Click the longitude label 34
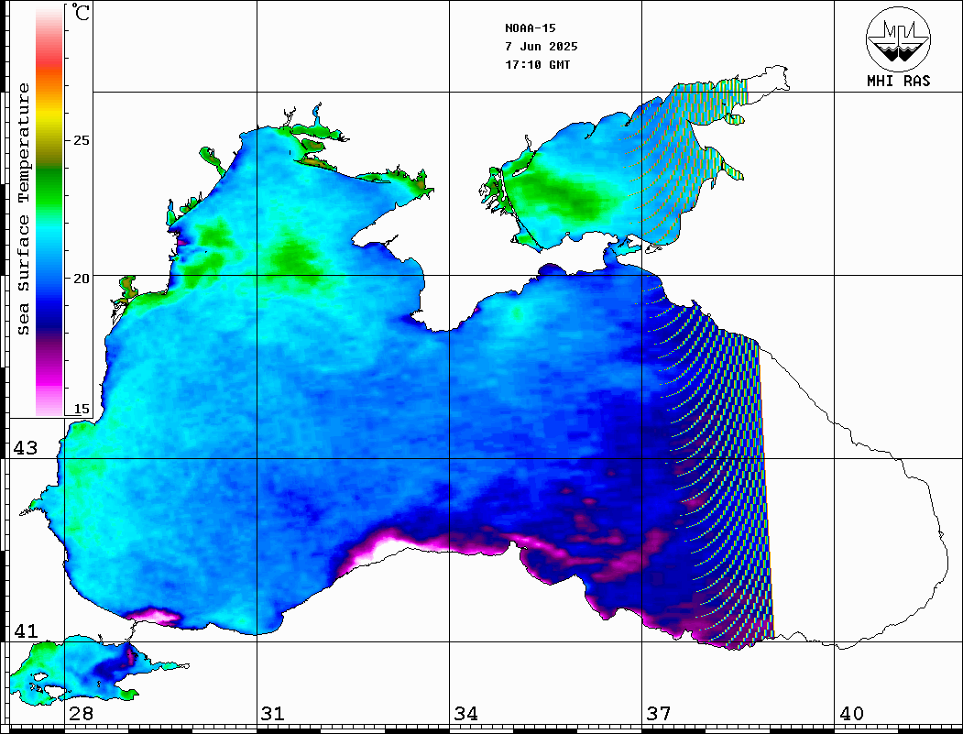The image size is (963, 734). pos(465,714)
